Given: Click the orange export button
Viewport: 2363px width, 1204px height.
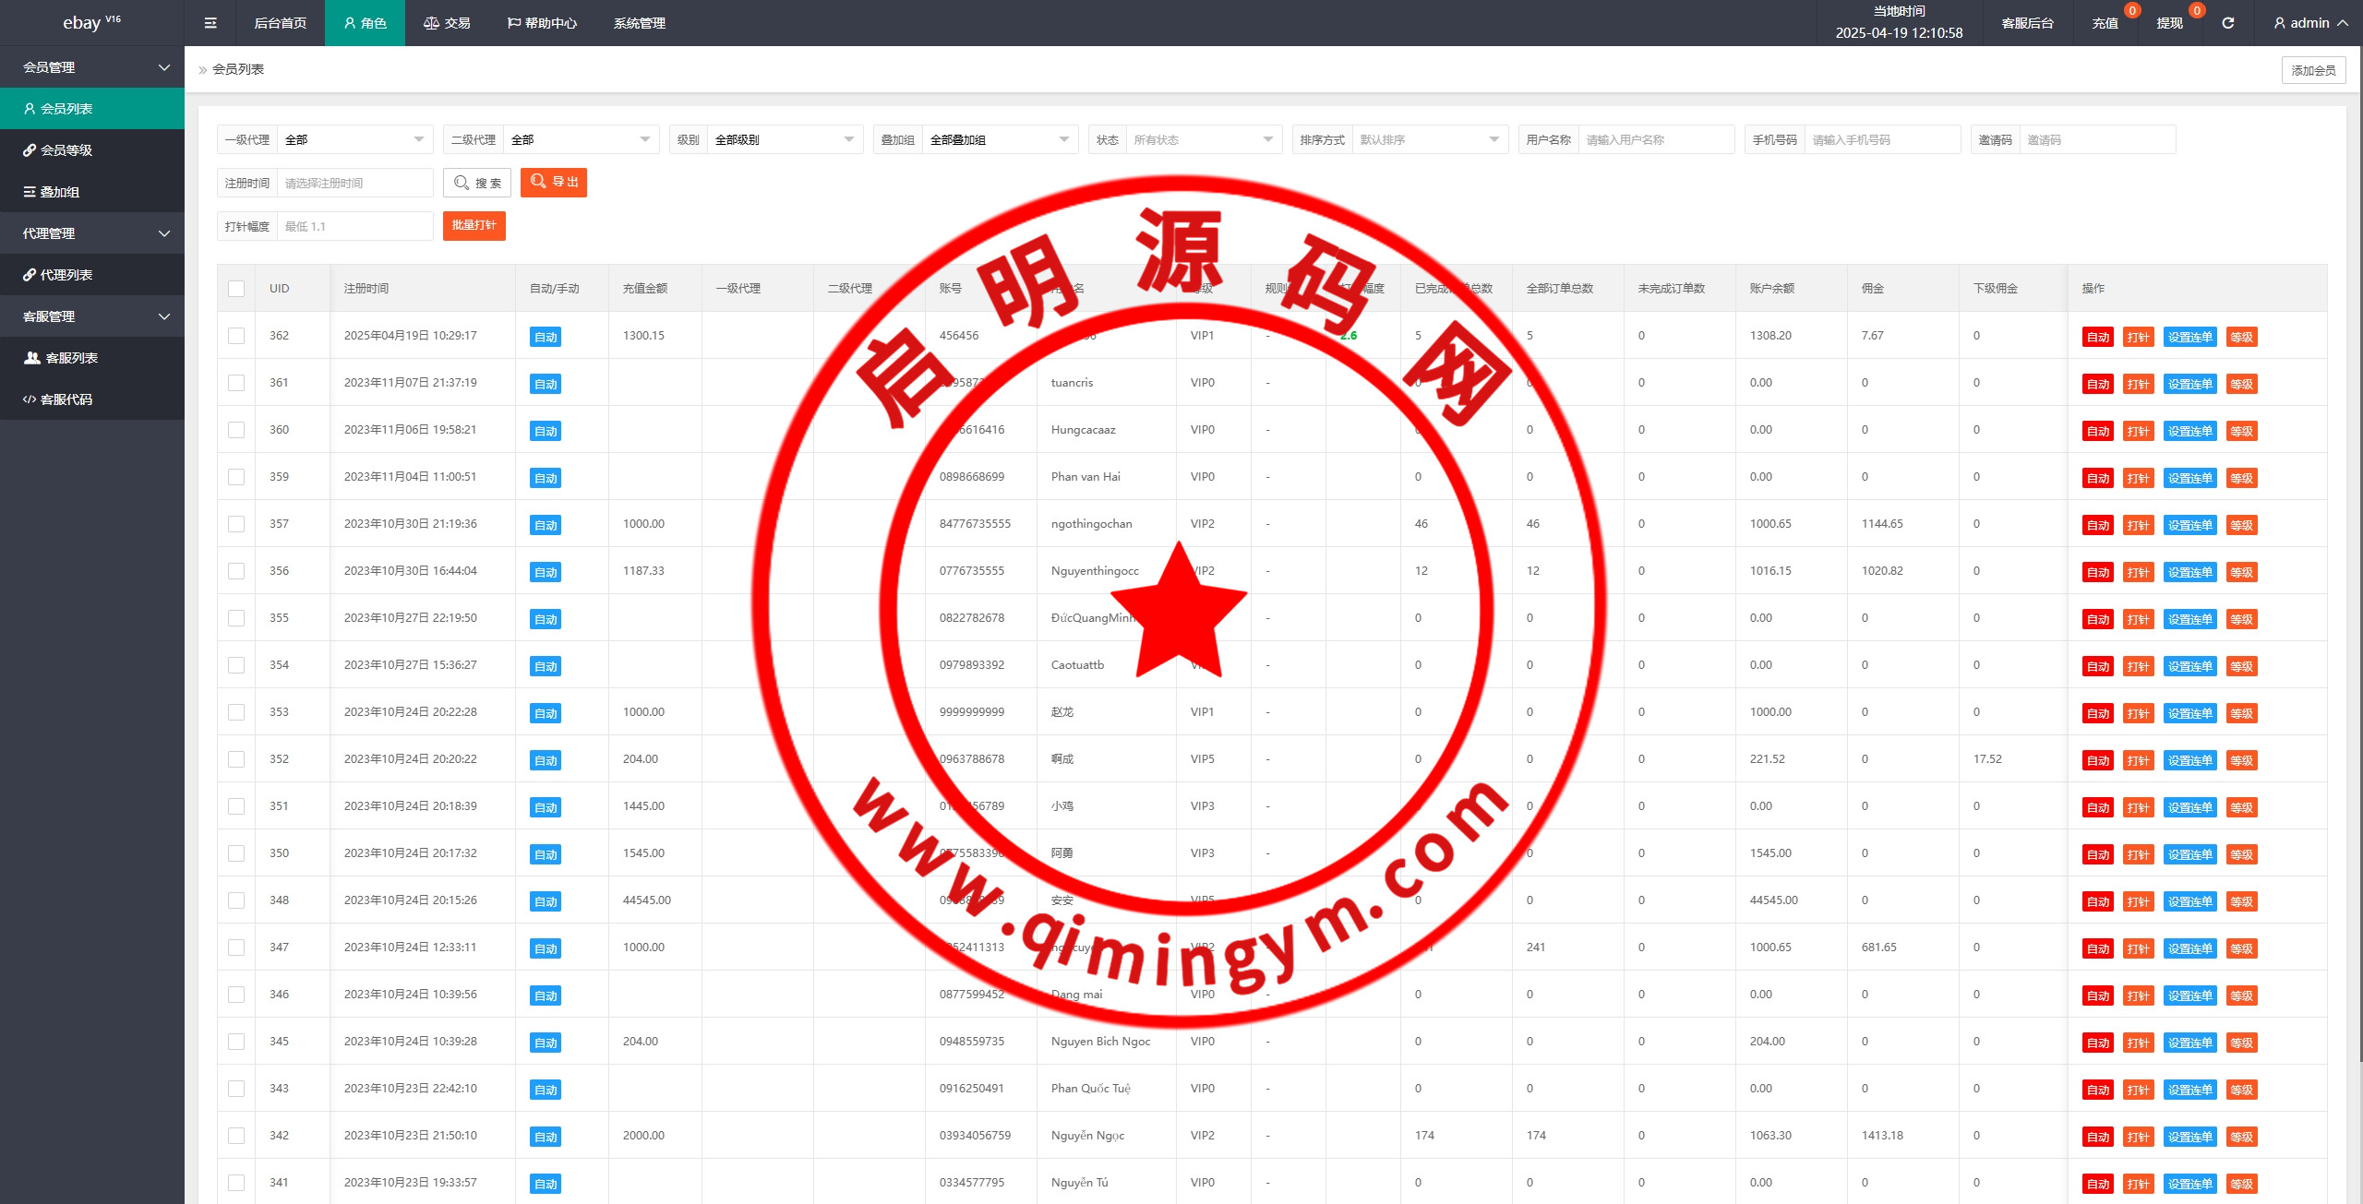Looking at the screenshot, I should pos(554,183).
